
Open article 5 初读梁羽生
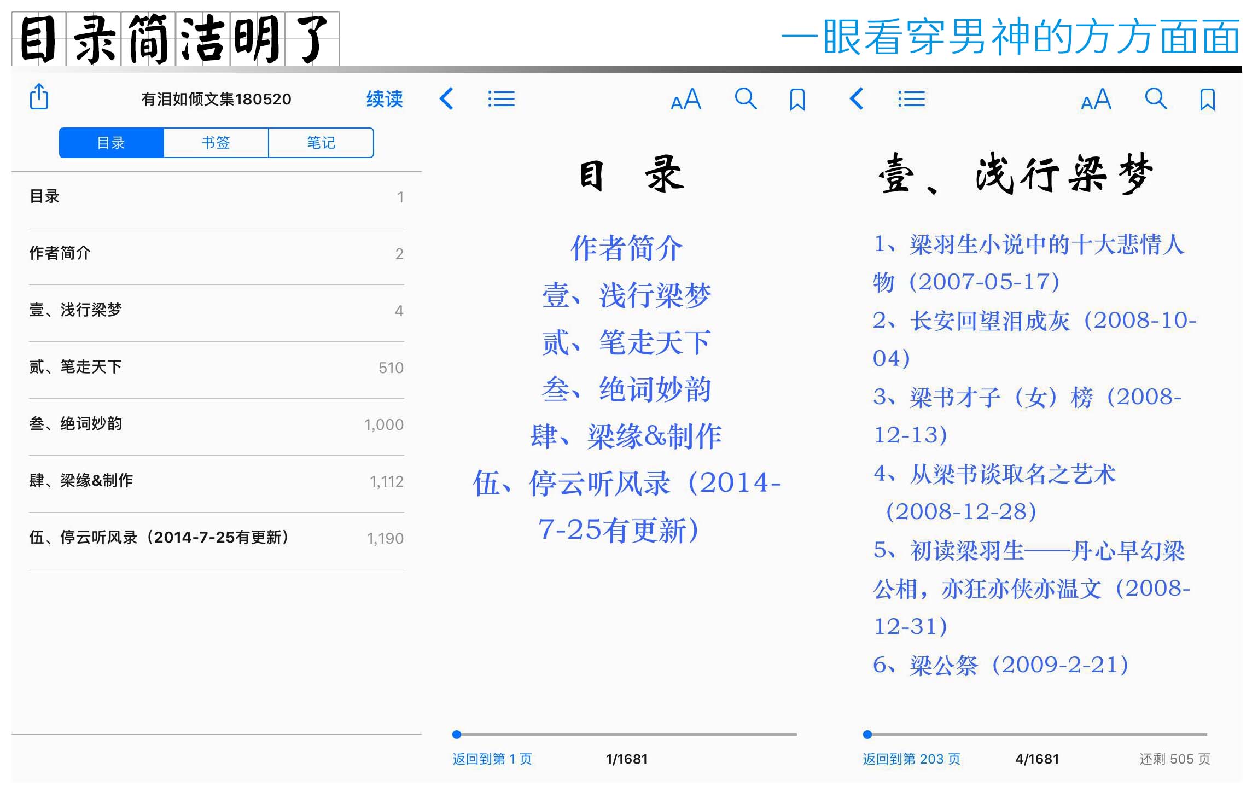tap(1032, 588)
